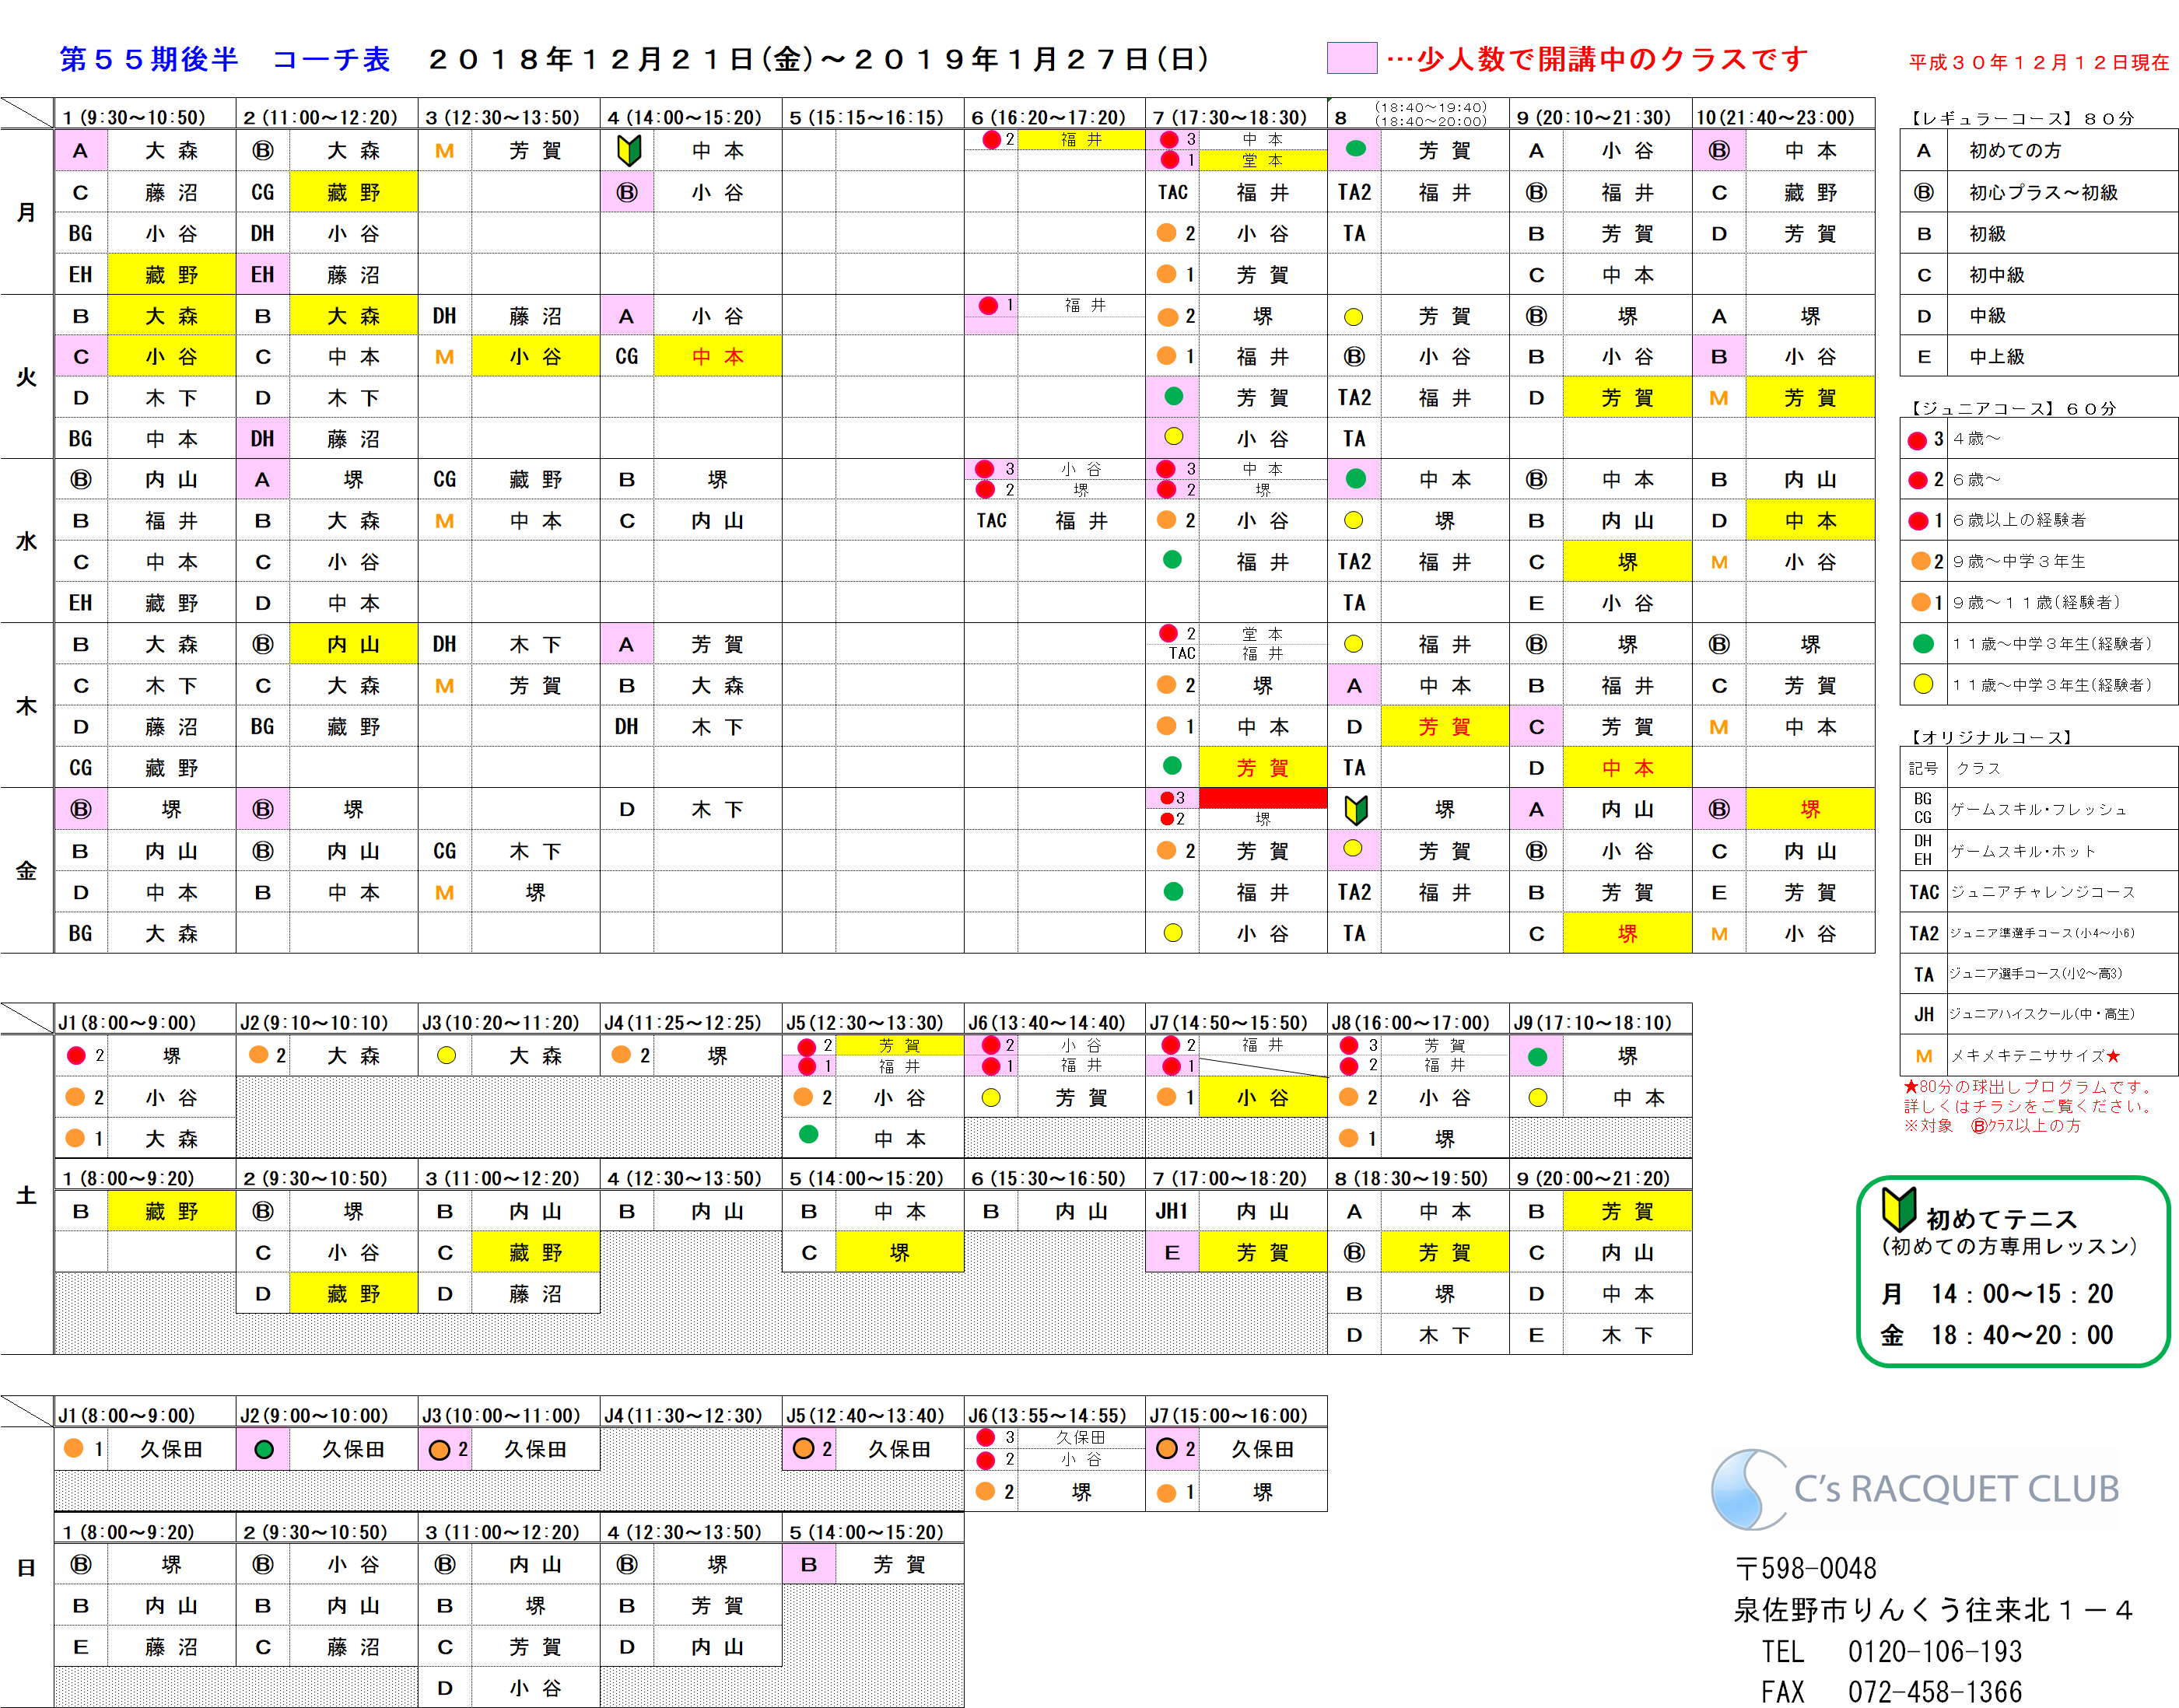
Task: Click the orange circle beside 9歳〜中学3年生
Action: coord(1920,561)
